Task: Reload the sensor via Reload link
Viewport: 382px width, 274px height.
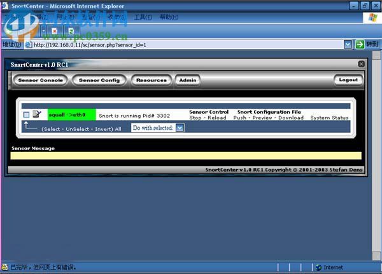Action: tap(217, 118)
